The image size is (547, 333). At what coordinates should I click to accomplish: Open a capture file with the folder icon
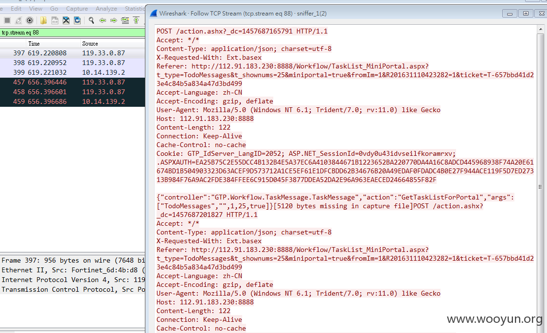(x=43, y=20)
